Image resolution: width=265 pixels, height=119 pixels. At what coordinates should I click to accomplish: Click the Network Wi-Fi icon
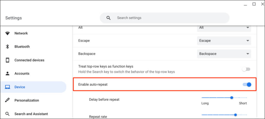(x=8, y=33)
